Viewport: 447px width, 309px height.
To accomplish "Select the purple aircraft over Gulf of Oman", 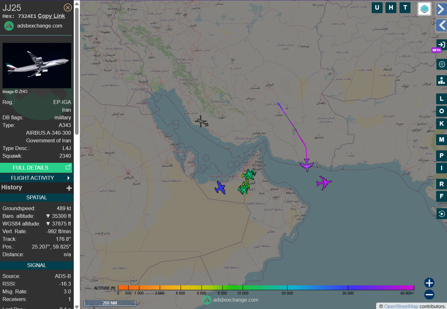I will 324,183.
